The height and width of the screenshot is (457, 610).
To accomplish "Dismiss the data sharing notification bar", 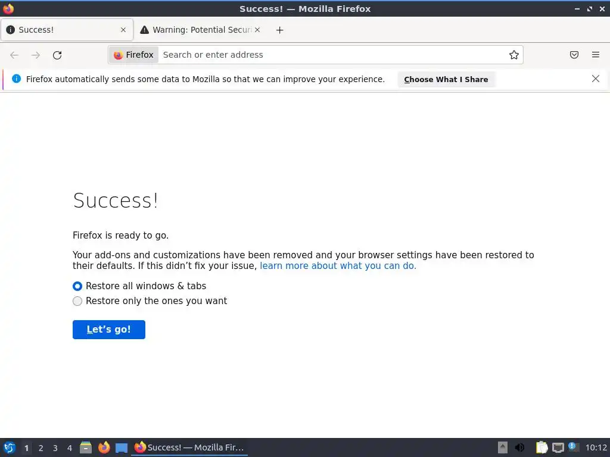I will [x=596, y=79].
